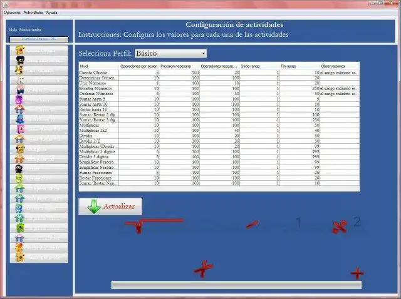Click Operaciones necesarias 50 in Ordenar Números row
Screen dimensions: 401x299
(219, 94)
